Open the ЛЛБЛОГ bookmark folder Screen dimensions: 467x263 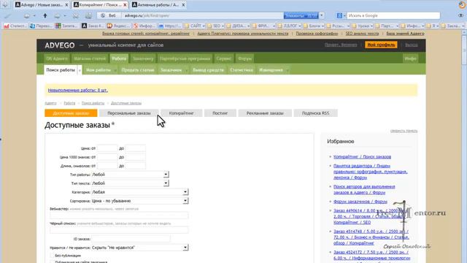[289, 26]
